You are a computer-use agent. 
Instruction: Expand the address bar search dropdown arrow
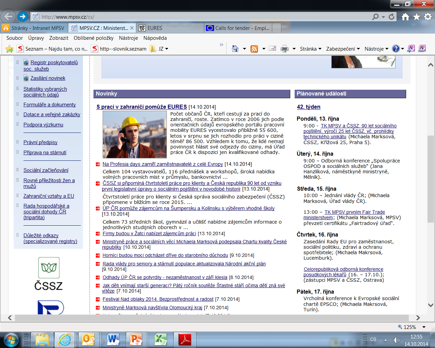(x=383, y=17)
